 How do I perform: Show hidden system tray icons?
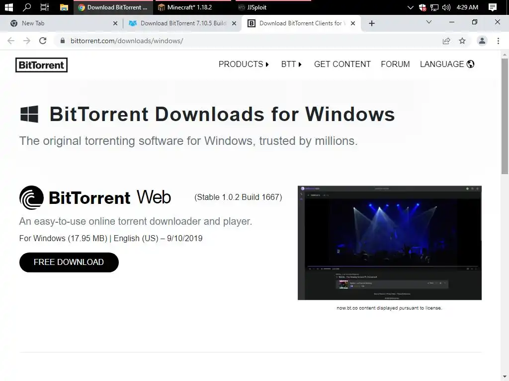point(410,7)
